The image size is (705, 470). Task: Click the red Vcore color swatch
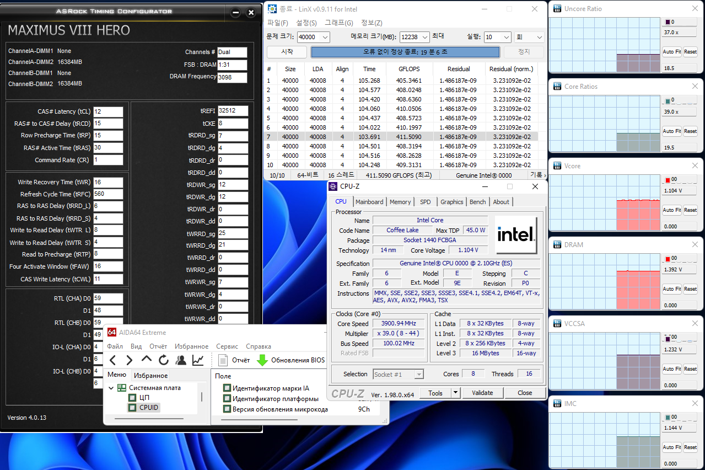(x=667, y=179)
